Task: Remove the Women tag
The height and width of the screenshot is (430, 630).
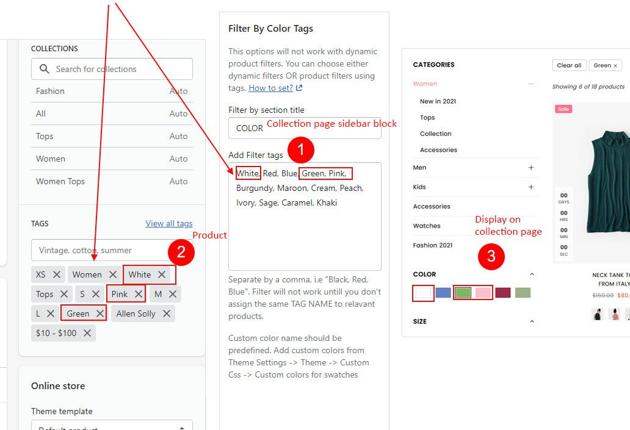Action: (112, 274)
